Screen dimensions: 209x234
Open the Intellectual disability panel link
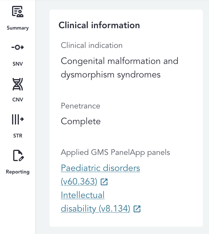pos(82,195)
